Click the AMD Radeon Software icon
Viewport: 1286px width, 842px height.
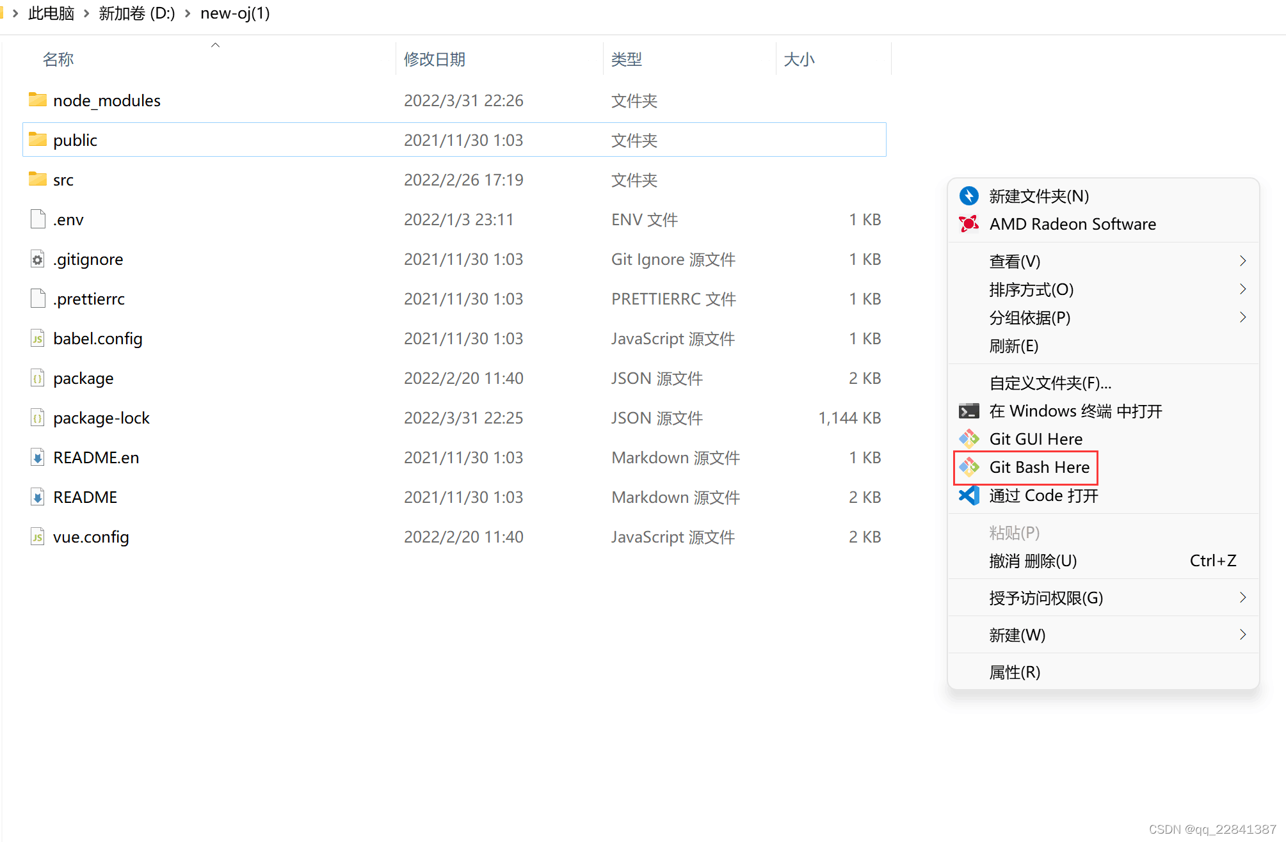969,223
